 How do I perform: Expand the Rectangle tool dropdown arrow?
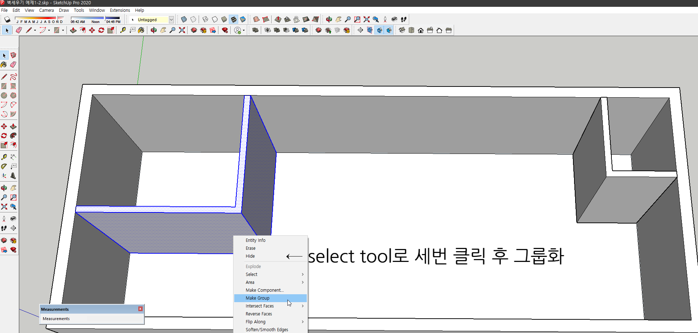63,30
